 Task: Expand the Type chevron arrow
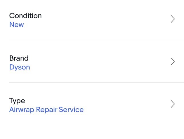(172, 104)
